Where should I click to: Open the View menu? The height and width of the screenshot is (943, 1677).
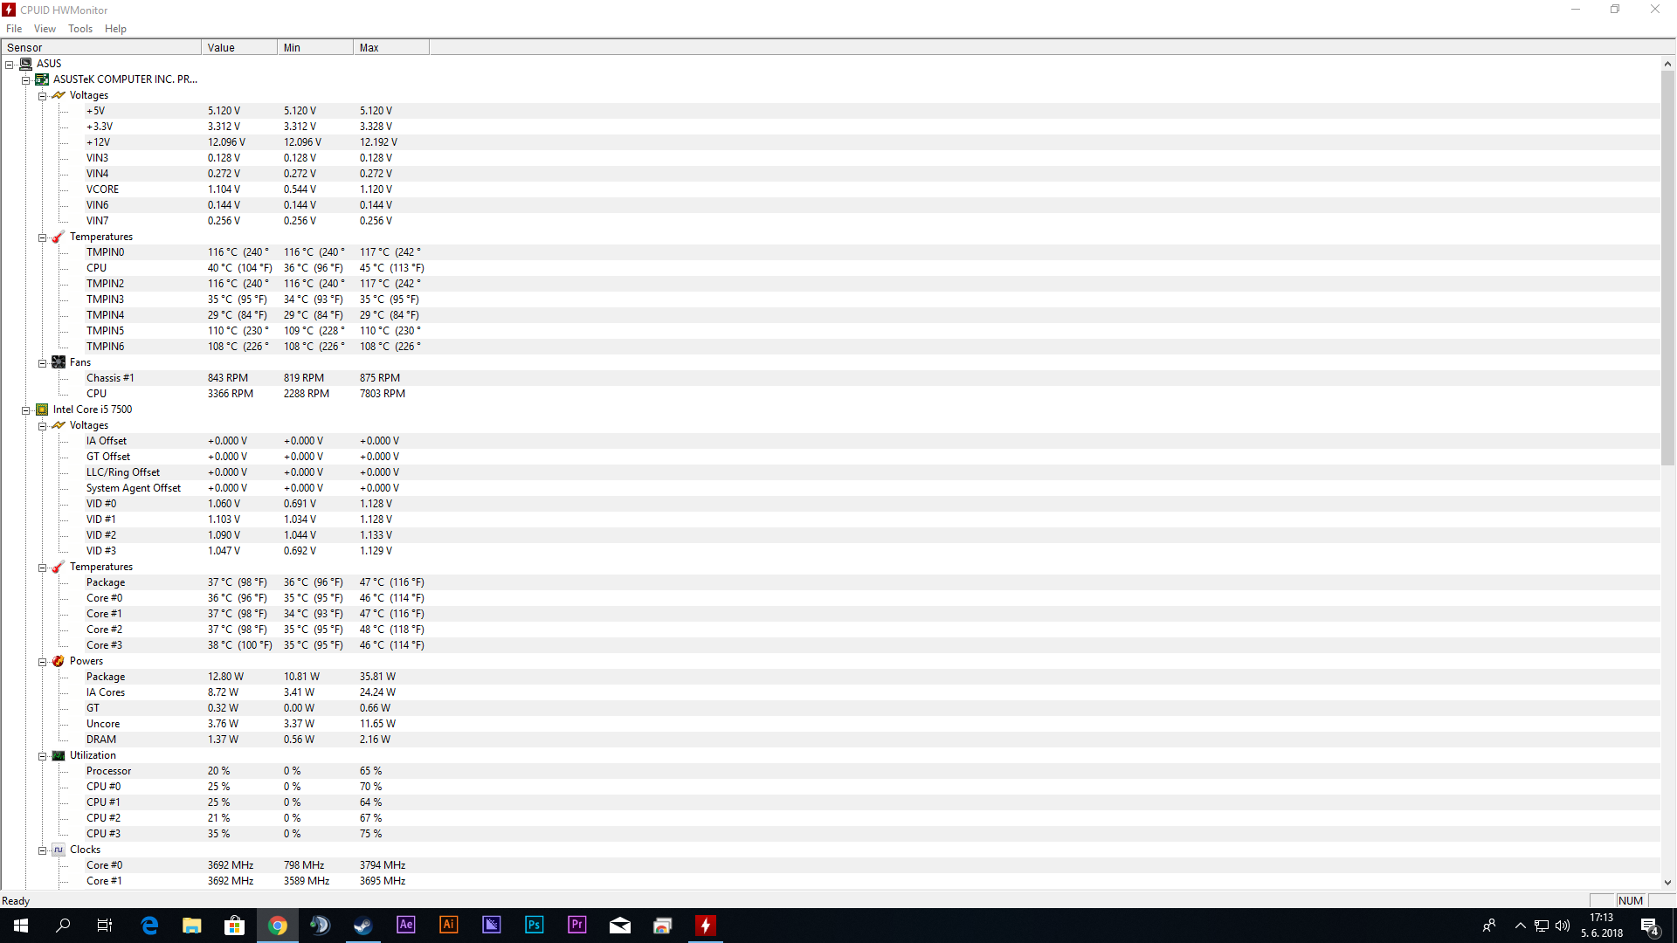pyautogui.click(x=45, y=29)
